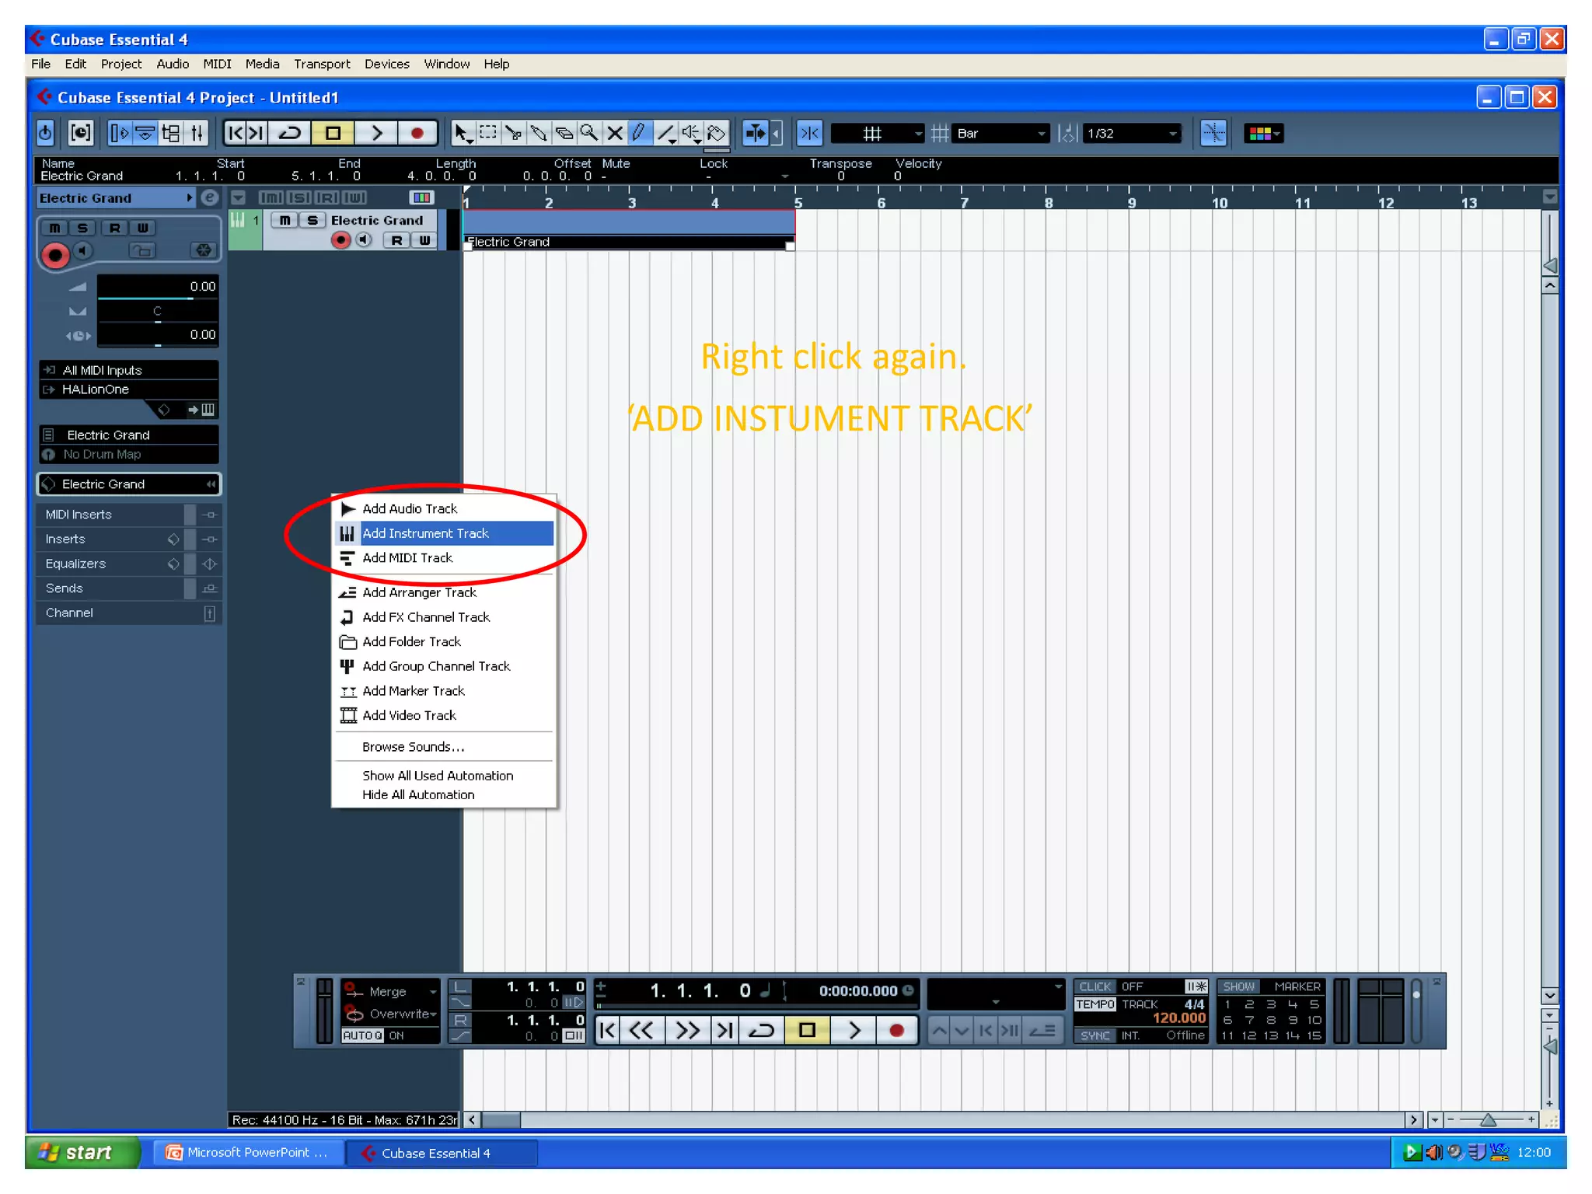Click SHOW markers button
Image resolution: width=1592 pixels, height=1194 pixels.
pos(1239,986)
